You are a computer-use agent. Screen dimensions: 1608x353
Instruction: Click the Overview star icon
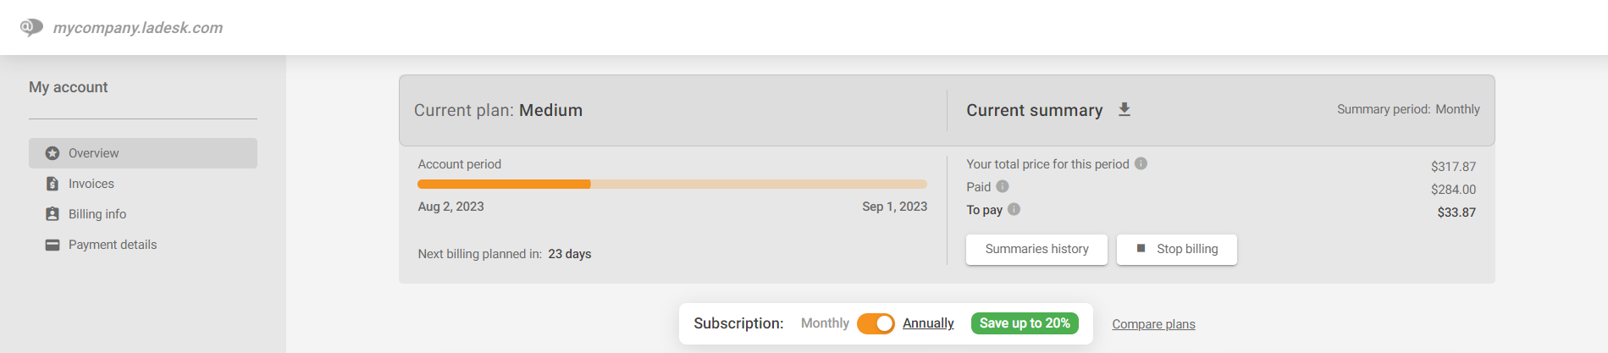click(52, 153)
